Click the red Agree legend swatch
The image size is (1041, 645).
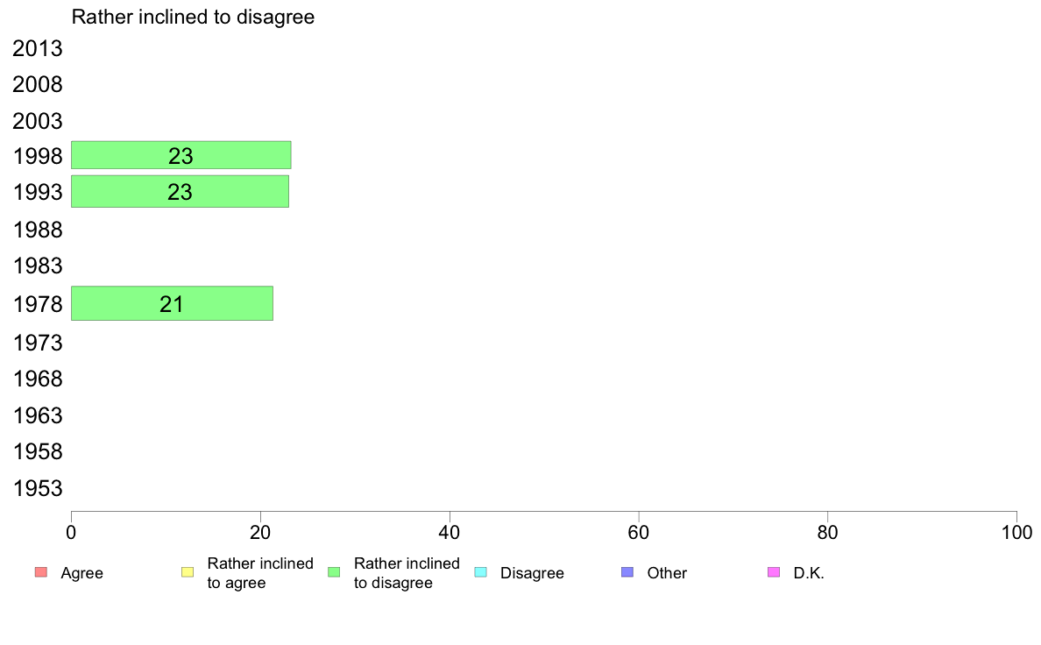click(41, 572)
